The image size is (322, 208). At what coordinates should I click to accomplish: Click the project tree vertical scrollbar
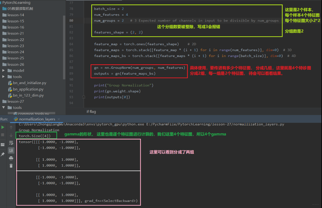[x=64, y=47]
